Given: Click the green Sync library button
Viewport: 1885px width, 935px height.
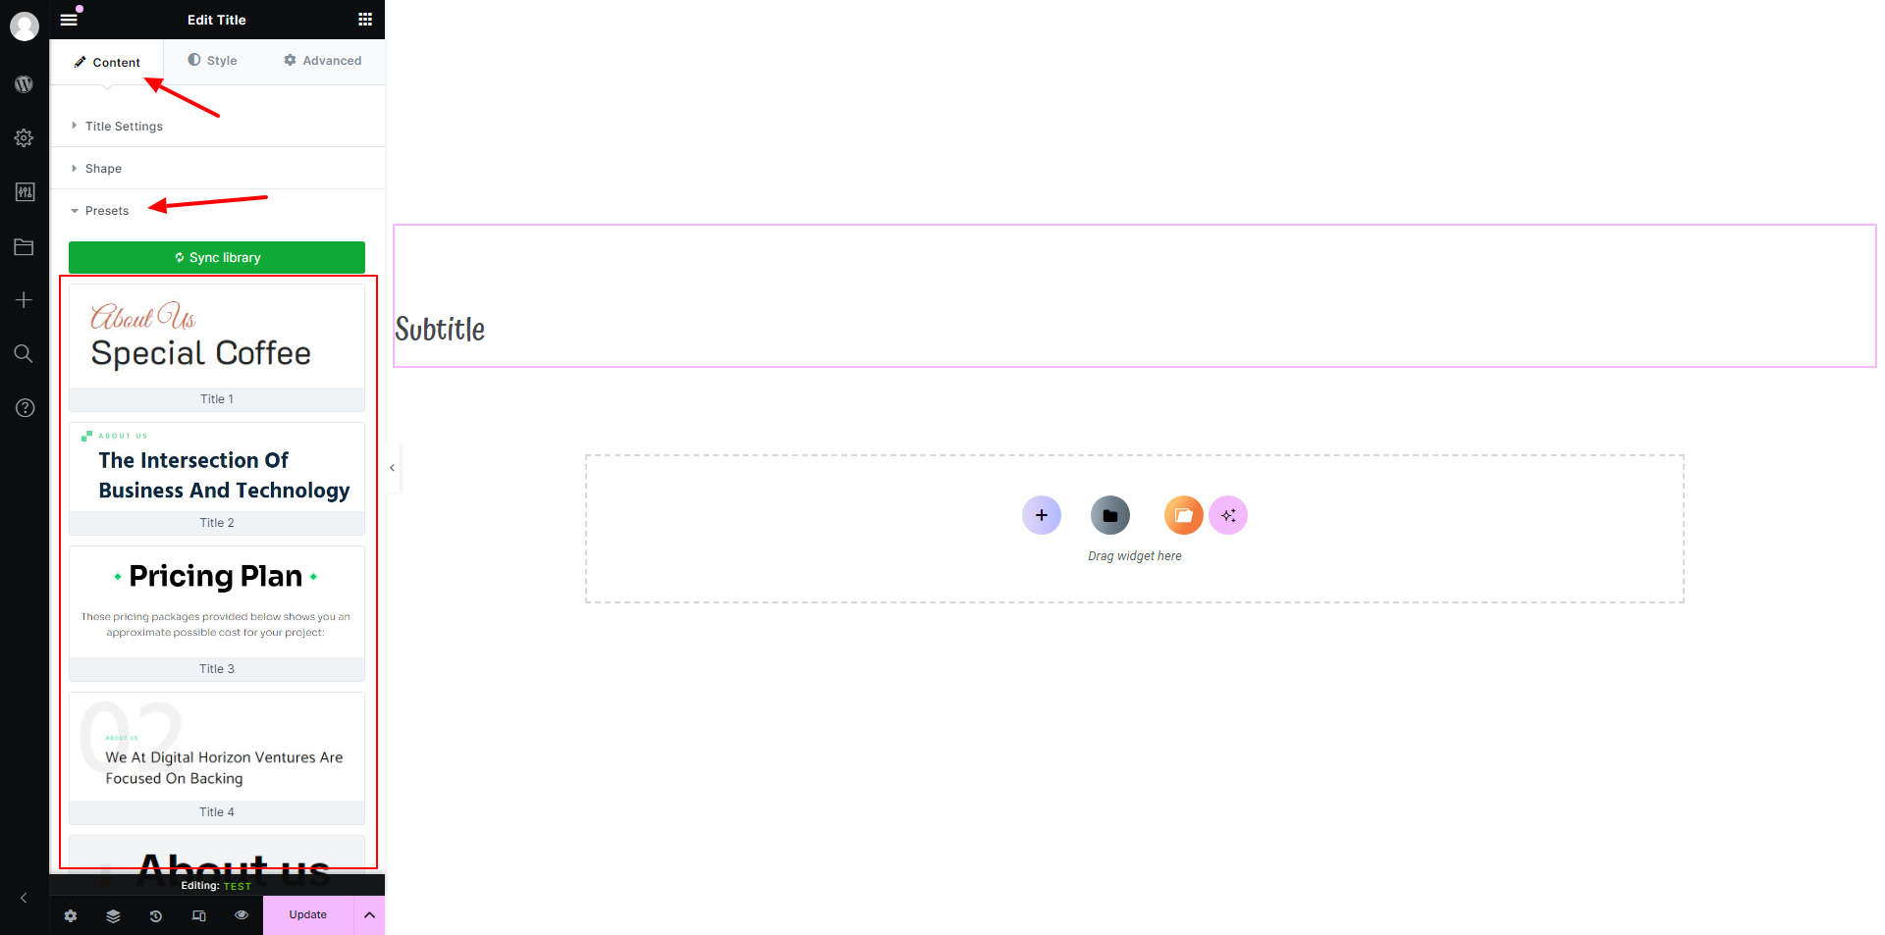Looking at the screenshot, I should click(217, 258).
